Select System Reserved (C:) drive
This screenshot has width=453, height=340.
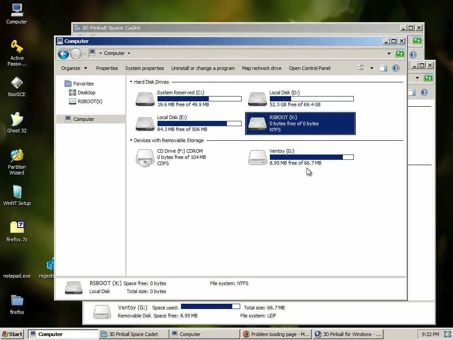[188, 99]
